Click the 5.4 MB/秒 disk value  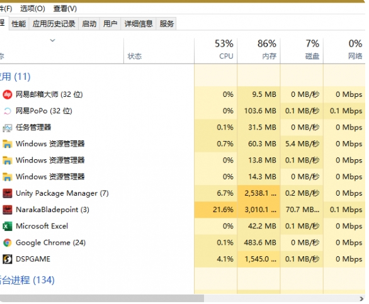point(302,144)
